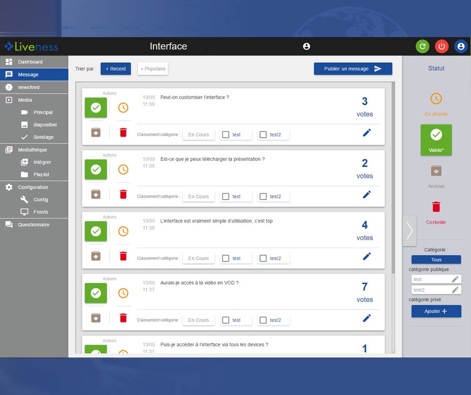The width and height of the screenshot is (471, 395).
Task: Click the green refresh icon in the top bar
Action: tap(422, 46)
